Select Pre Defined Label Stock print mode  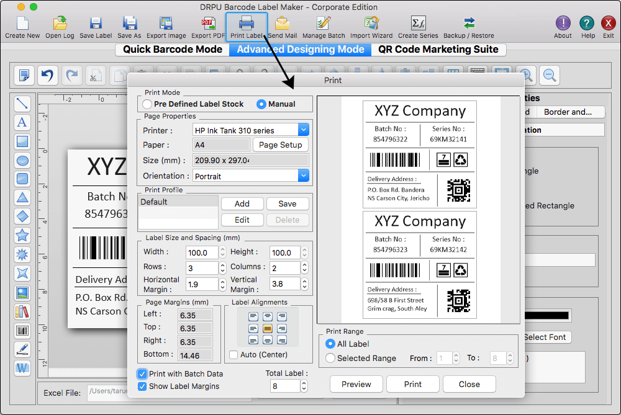coord(147,104)
